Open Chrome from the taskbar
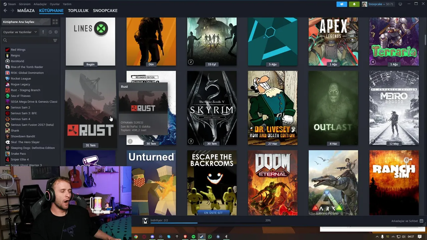This screenshot has height=240, width=427. click(x=136, y=237)
